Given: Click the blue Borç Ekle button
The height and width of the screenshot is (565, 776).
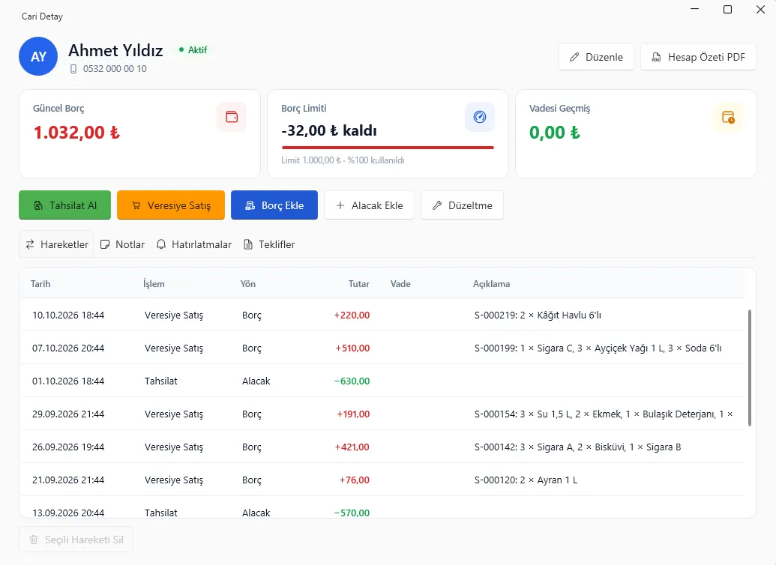Looking at the screenshot, I should (x=274, y=205).
